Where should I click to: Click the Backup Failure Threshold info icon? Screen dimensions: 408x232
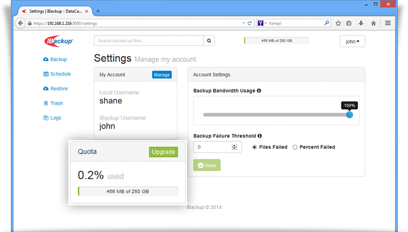[260, 136]
